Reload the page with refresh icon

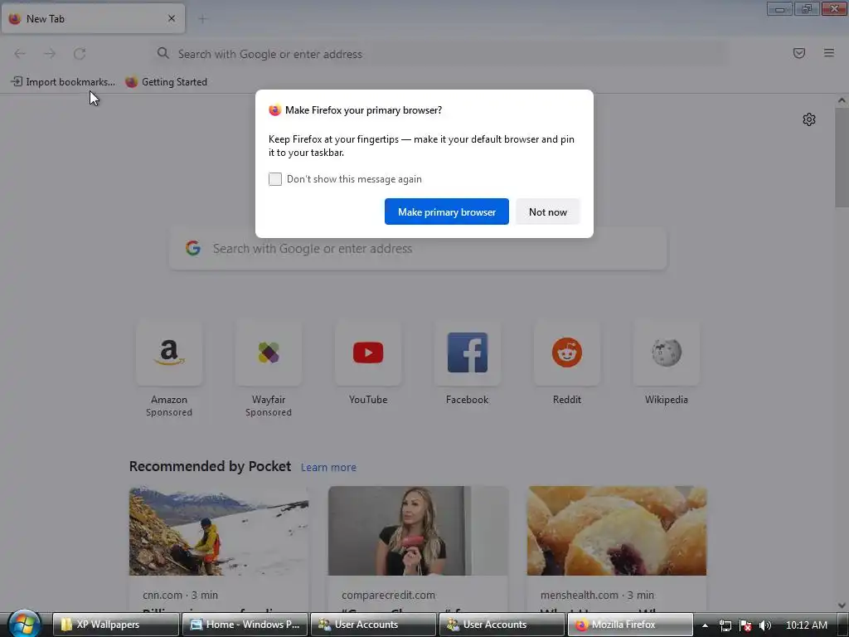point(80,54)
